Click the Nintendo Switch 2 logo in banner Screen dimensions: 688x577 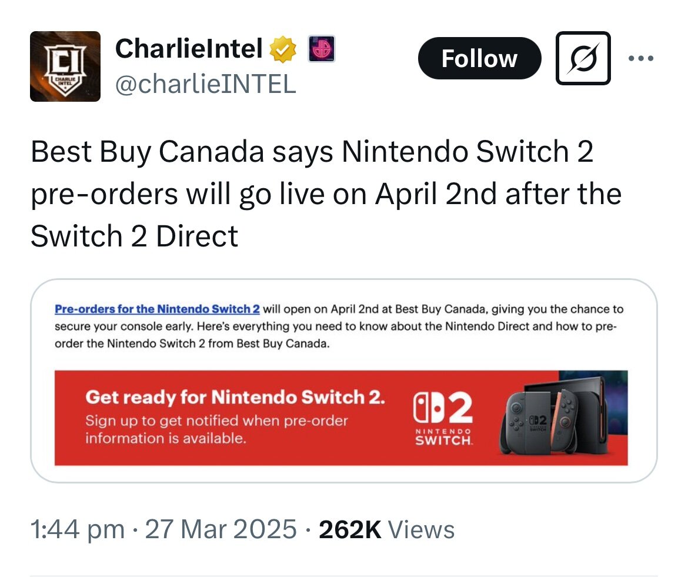pyautogui.click(x=443, y=419)
